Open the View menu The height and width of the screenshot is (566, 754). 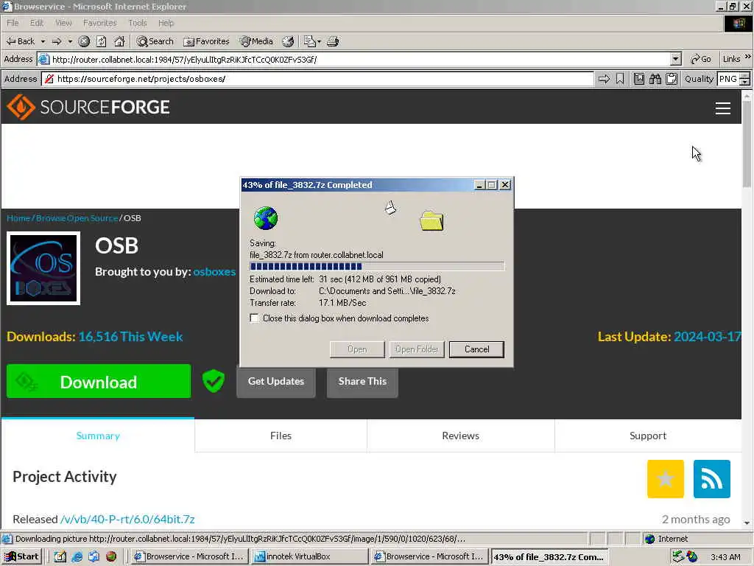coord(63,23)
